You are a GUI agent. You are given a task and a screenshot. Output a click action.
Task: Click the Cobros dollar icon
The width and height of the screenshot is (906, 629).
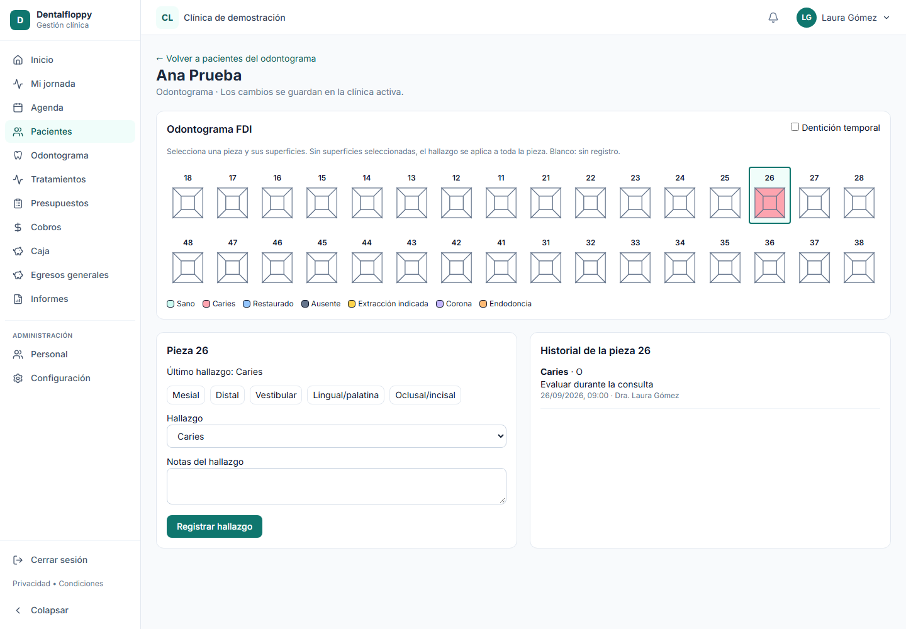(x=18, y=227)
